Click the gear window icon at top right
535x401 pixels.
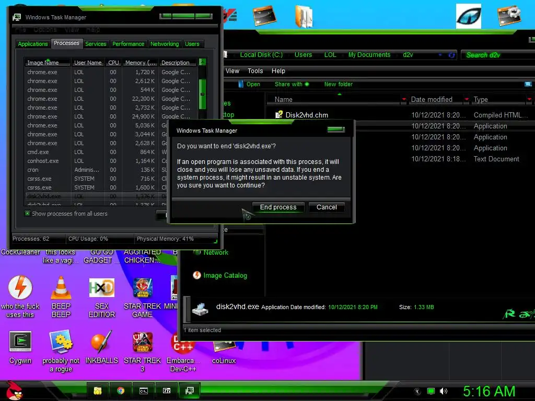pyautogui.click(x=509, y=16)
